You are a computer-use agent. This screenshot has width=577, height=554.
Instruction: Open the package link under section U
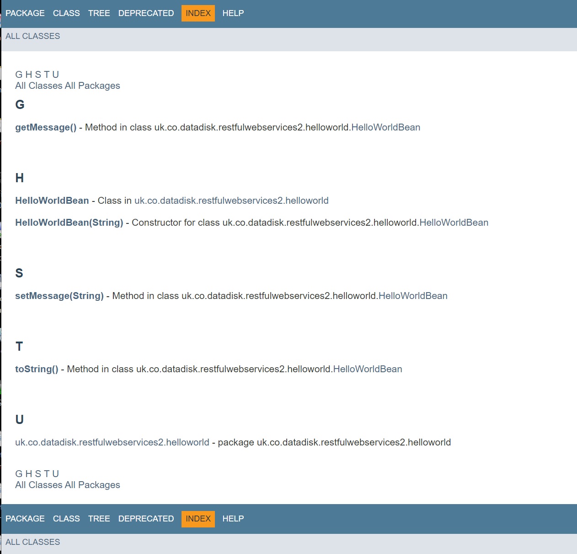click(x=112, y=442)
